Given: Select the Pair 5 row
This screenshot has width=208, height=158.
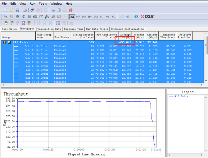Looking at the screenshot, I should 29,62.
